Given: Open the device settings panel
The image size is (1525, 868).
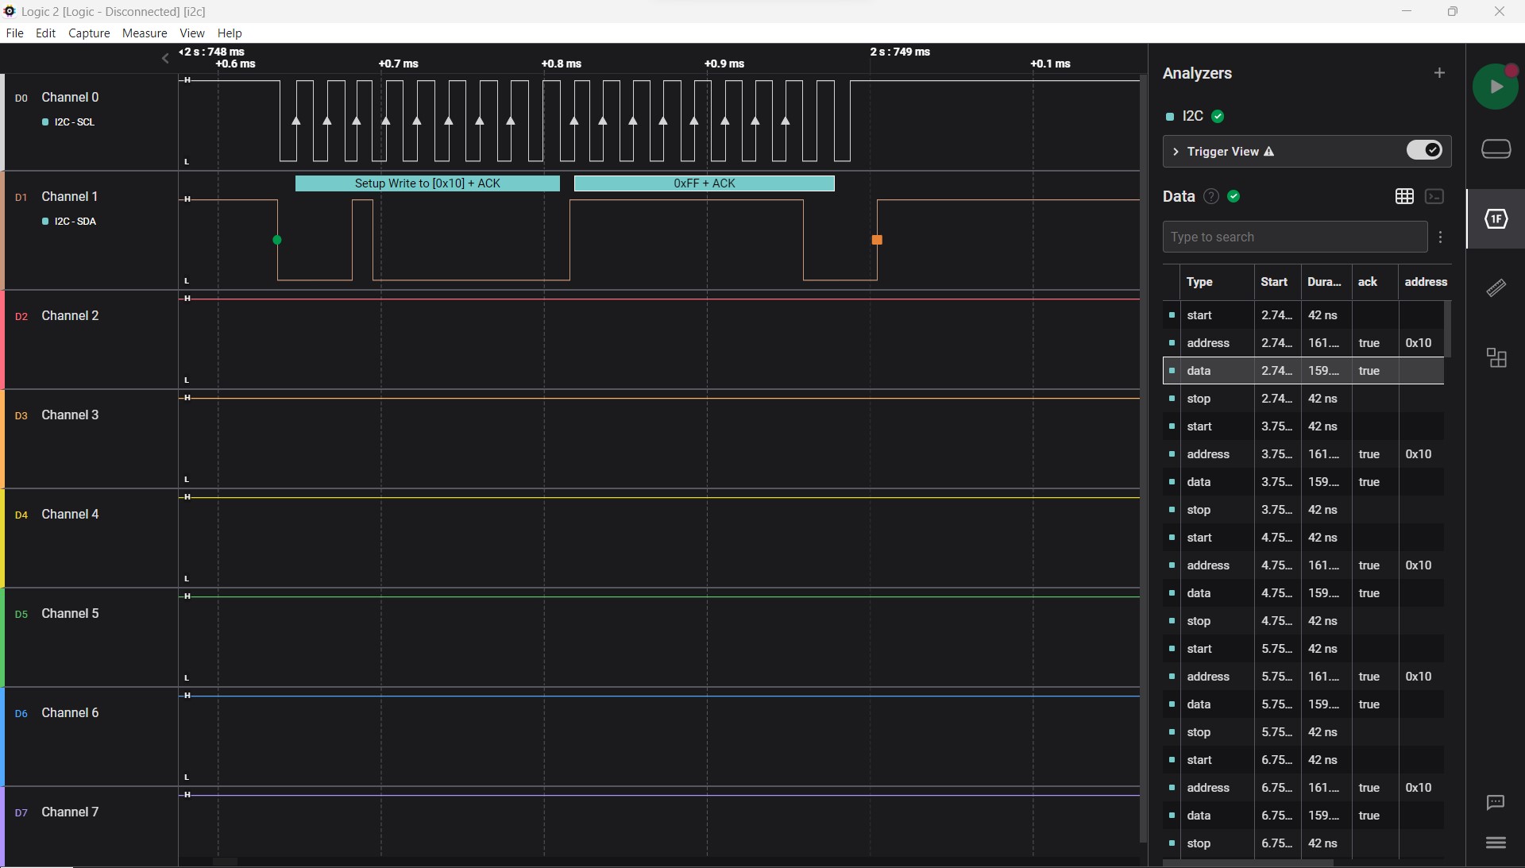Looking at the screenshot, I should [x=1496, y=149].
